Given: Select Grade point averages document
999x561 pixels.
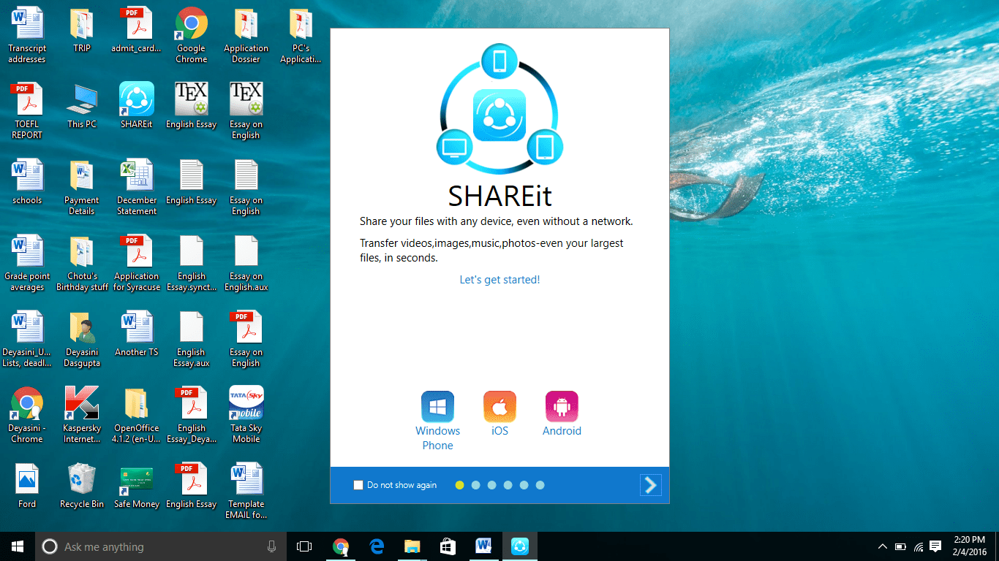Looking at the screenshot, I should pyautogui.click(x=27, y=251).
